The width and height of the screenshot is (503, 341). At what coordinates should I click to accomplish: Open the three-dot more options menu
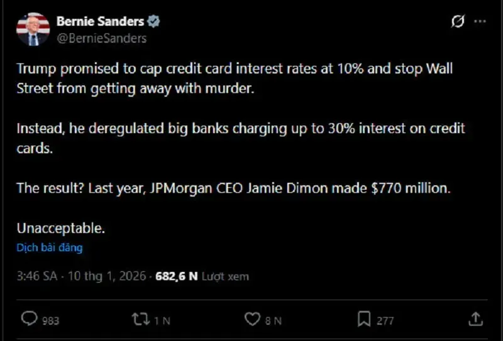480,22
